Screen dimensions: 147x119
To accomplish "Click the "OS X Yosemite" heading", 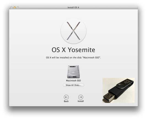I will pyautogui.click(x=73, y=50).
